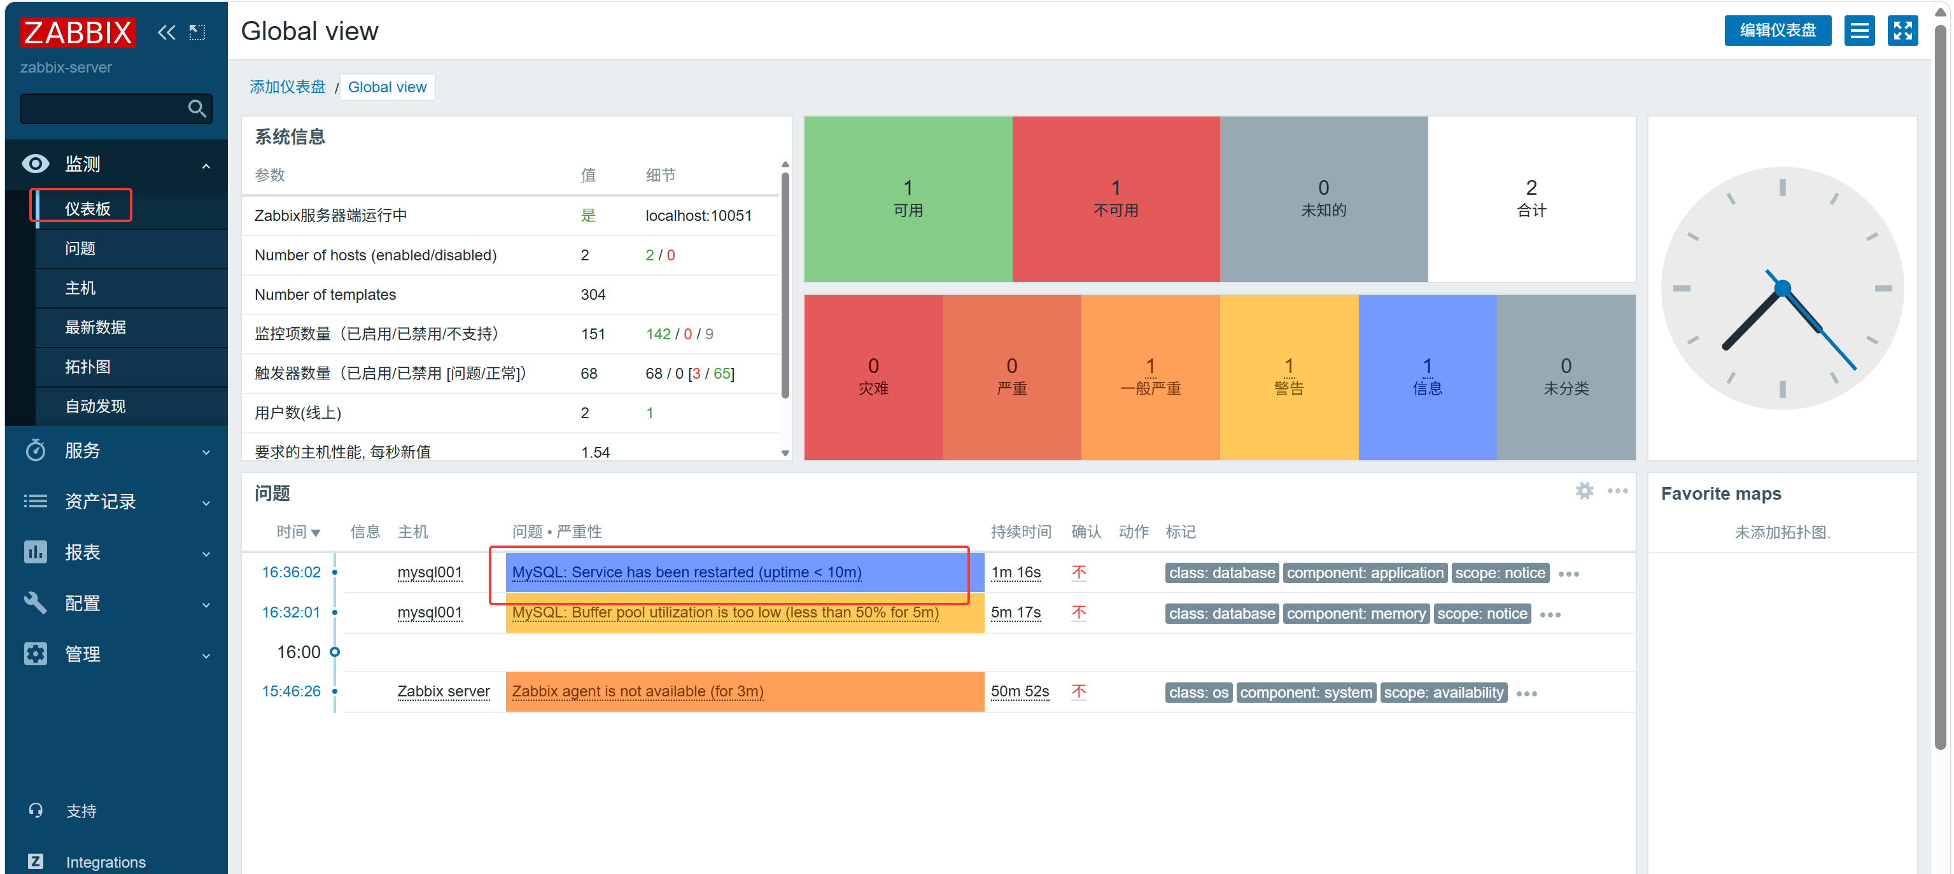Image resolution: width=1954 pixels, height=874 pixels.
Task: Expand the 资产记录 menu section
Action: click(x=206, y=504)
